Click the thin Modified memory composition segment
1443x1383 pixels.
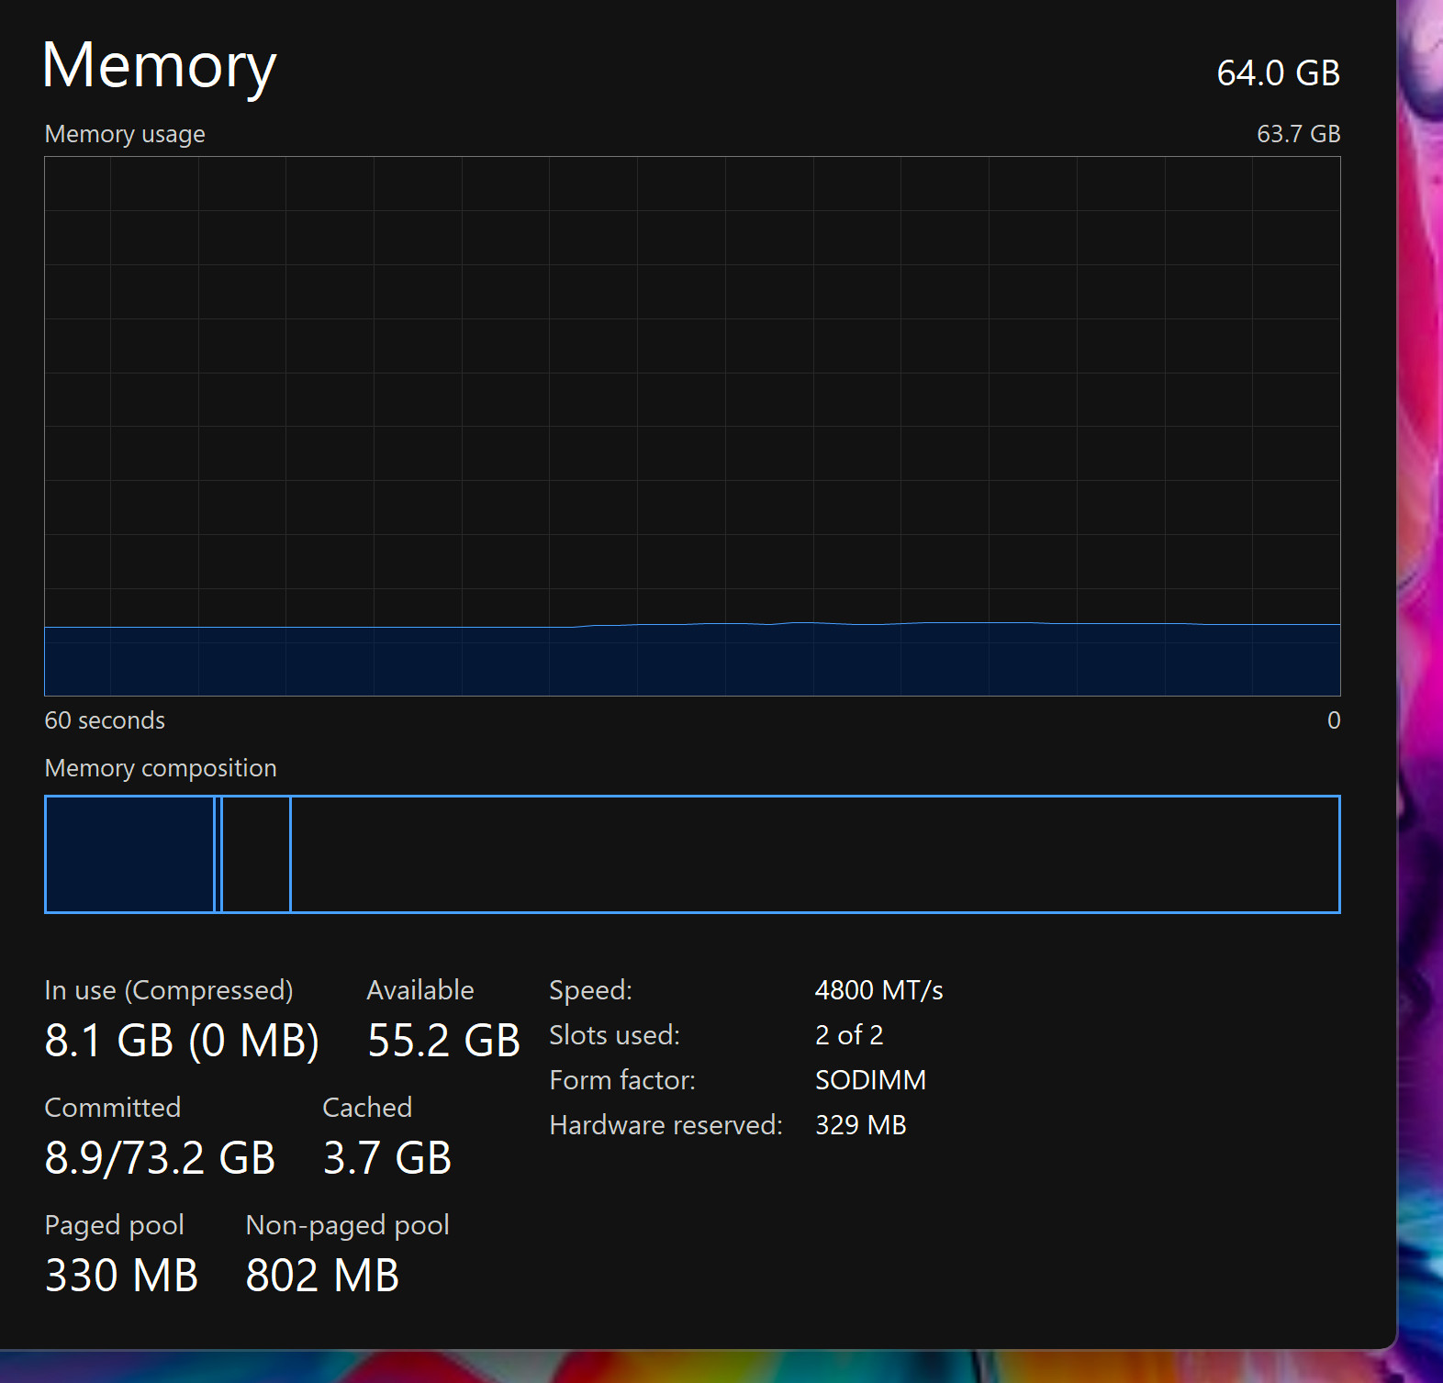tap(218, 854)
